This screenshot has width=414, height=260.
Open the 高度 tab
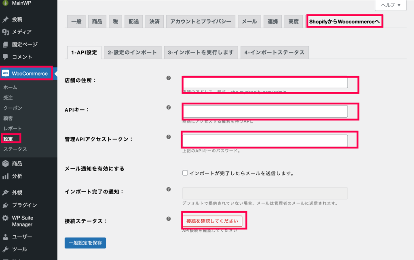(294, 21)
